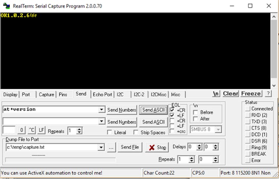Switch to the Port tab
Screen dimensions: 279x179
point(26,95)
